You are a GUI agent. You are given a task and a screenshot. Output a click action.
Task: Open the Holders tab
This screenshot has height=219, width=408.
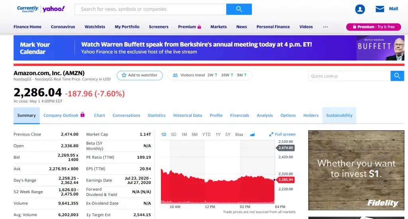[x=311, y=115]
